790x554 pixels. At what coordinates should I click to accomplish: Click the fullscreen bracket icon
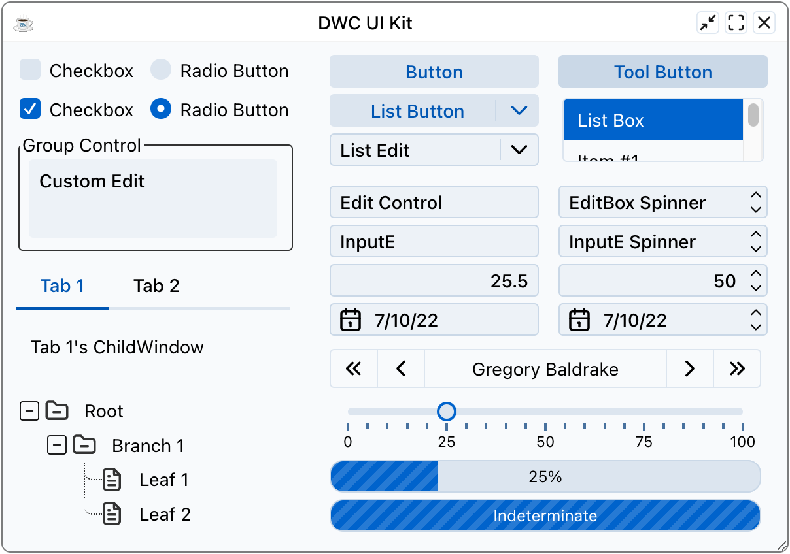pyautogui.click(x=736, y=24)
